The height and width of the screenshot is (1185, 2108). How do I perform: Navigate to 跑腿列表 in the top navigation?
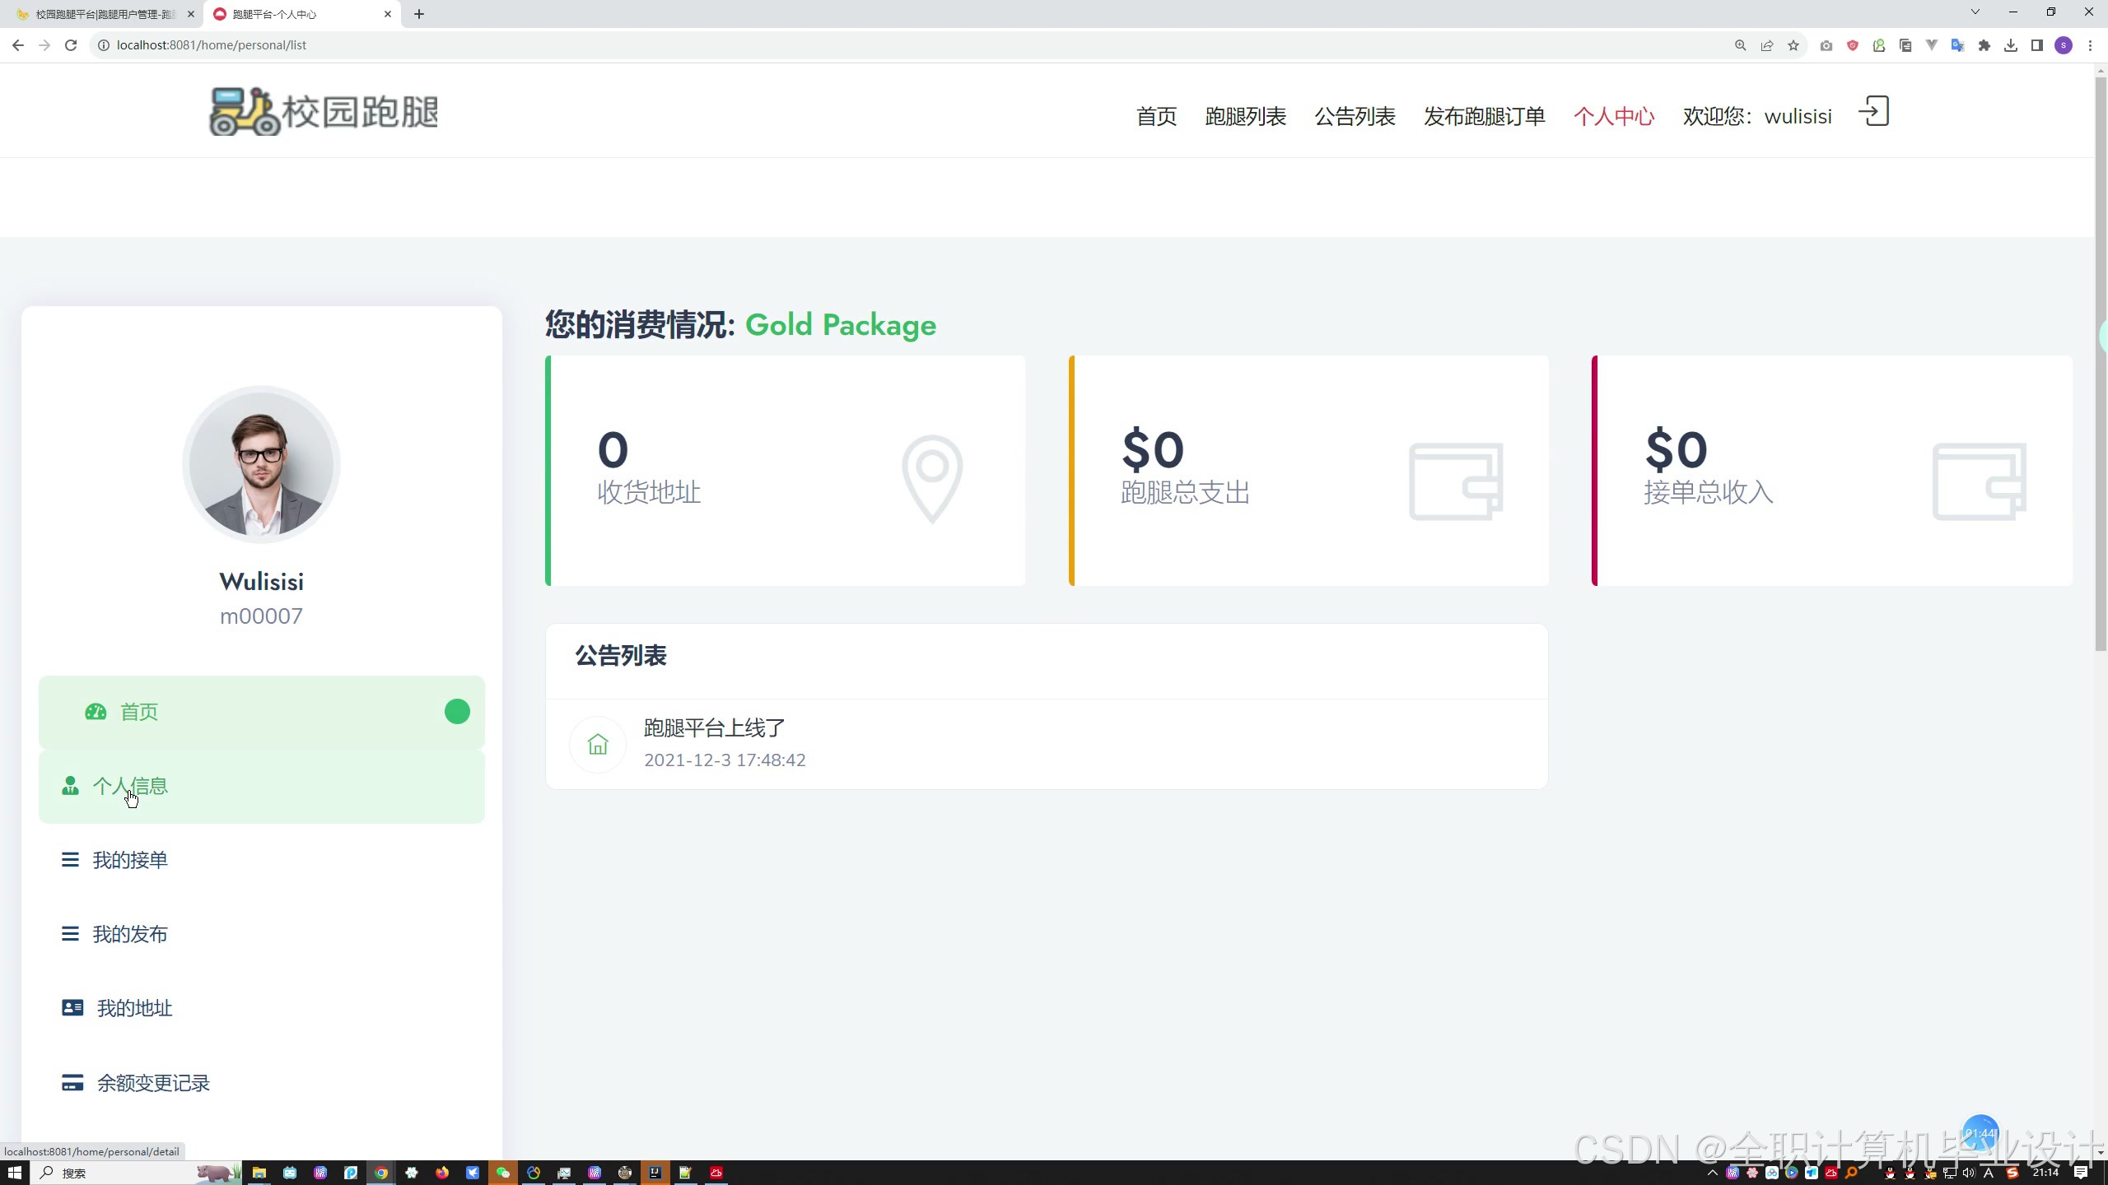pos(1245,116)
